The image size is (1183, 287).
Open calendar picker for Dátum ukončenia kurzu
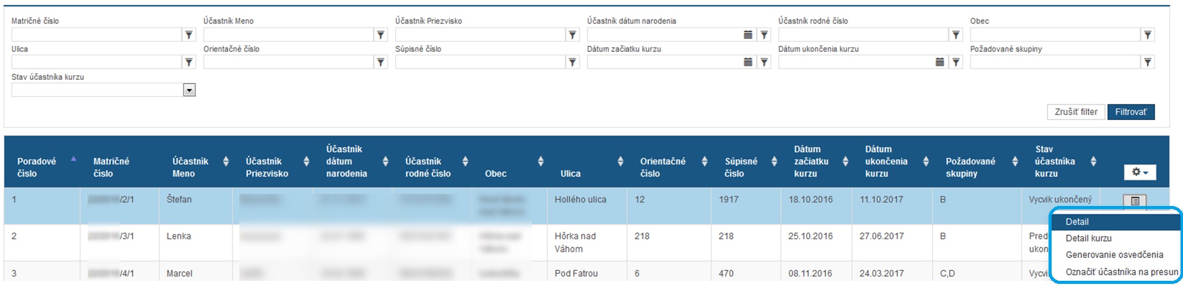coord(939,62)
